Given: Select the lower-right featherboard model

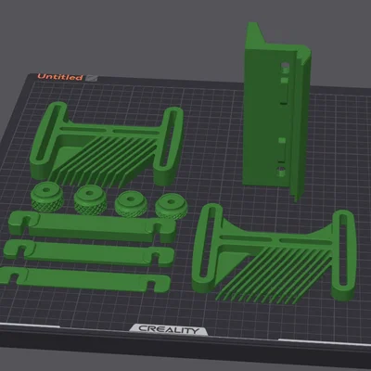Looking at the screenshot, I should pyautogui.click(x=274, y=253).
